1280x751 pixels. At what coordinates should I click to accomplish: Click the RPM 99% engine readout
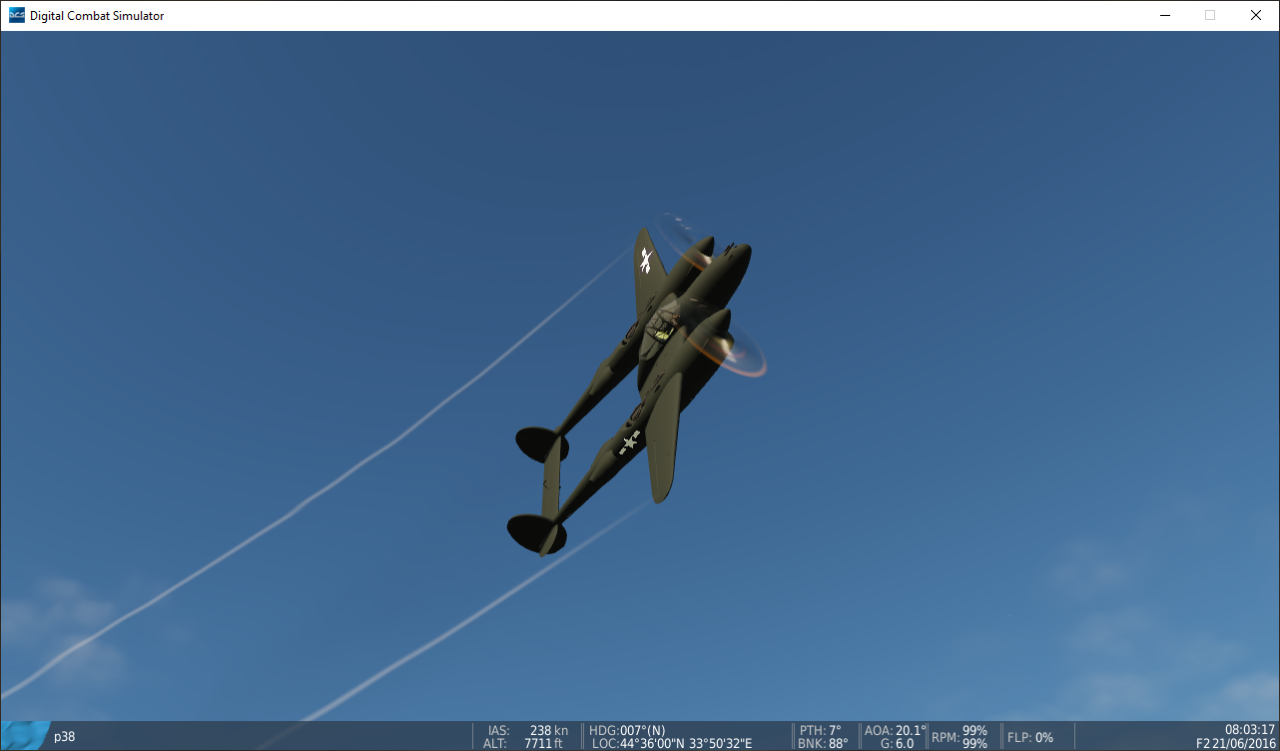pyautogui.click(x=960, y=737)
